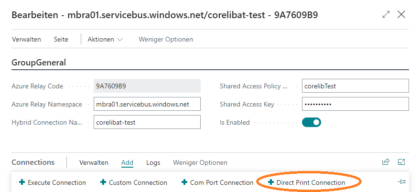
Task: Open the Aktionen dropdown menu
Action: pos(105,39)
